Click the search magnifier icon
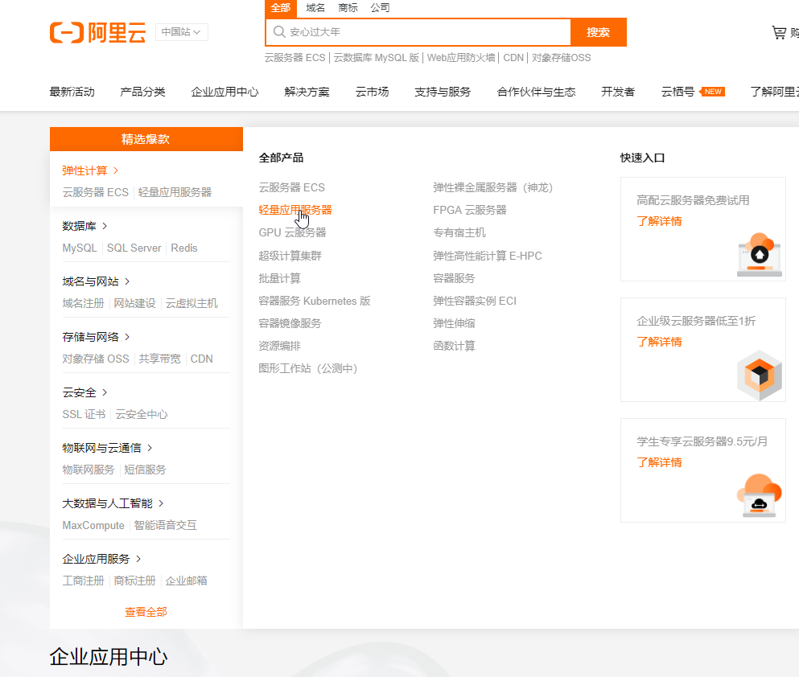Screen dimensions: 799x677 click(278, 32)
